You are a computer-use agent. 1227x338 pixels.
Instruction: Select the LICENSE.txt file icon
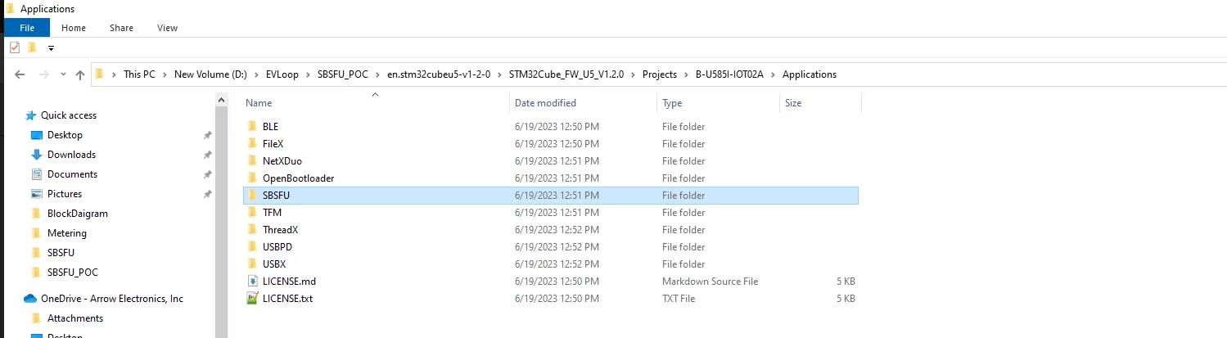pos(252,299)
